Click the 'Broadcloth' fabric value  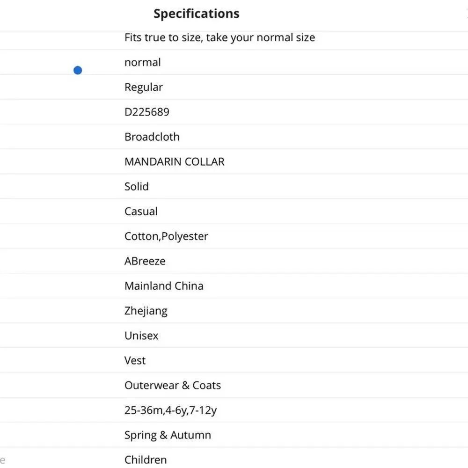point(152,137)
